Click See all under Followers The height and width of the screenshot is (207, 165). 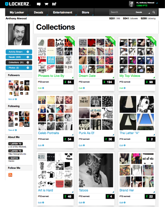point(13,99)
